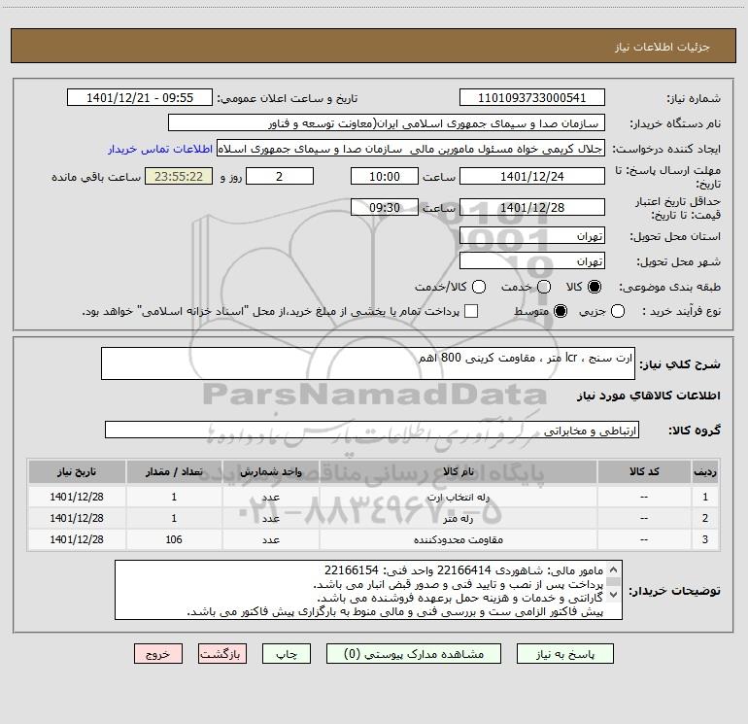The image size is (748, 724).
Task: Click the buyer notes line about پیش فاکتور
Action: [x=395, y=611]
